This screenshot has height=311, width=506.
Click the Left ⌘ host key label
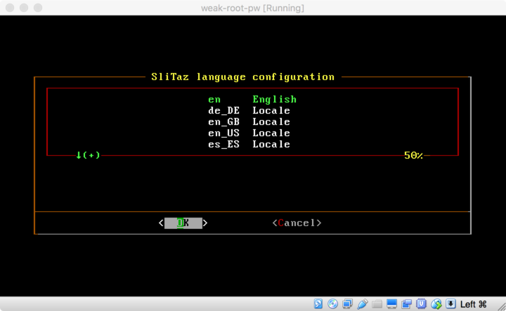pos(474,304)
